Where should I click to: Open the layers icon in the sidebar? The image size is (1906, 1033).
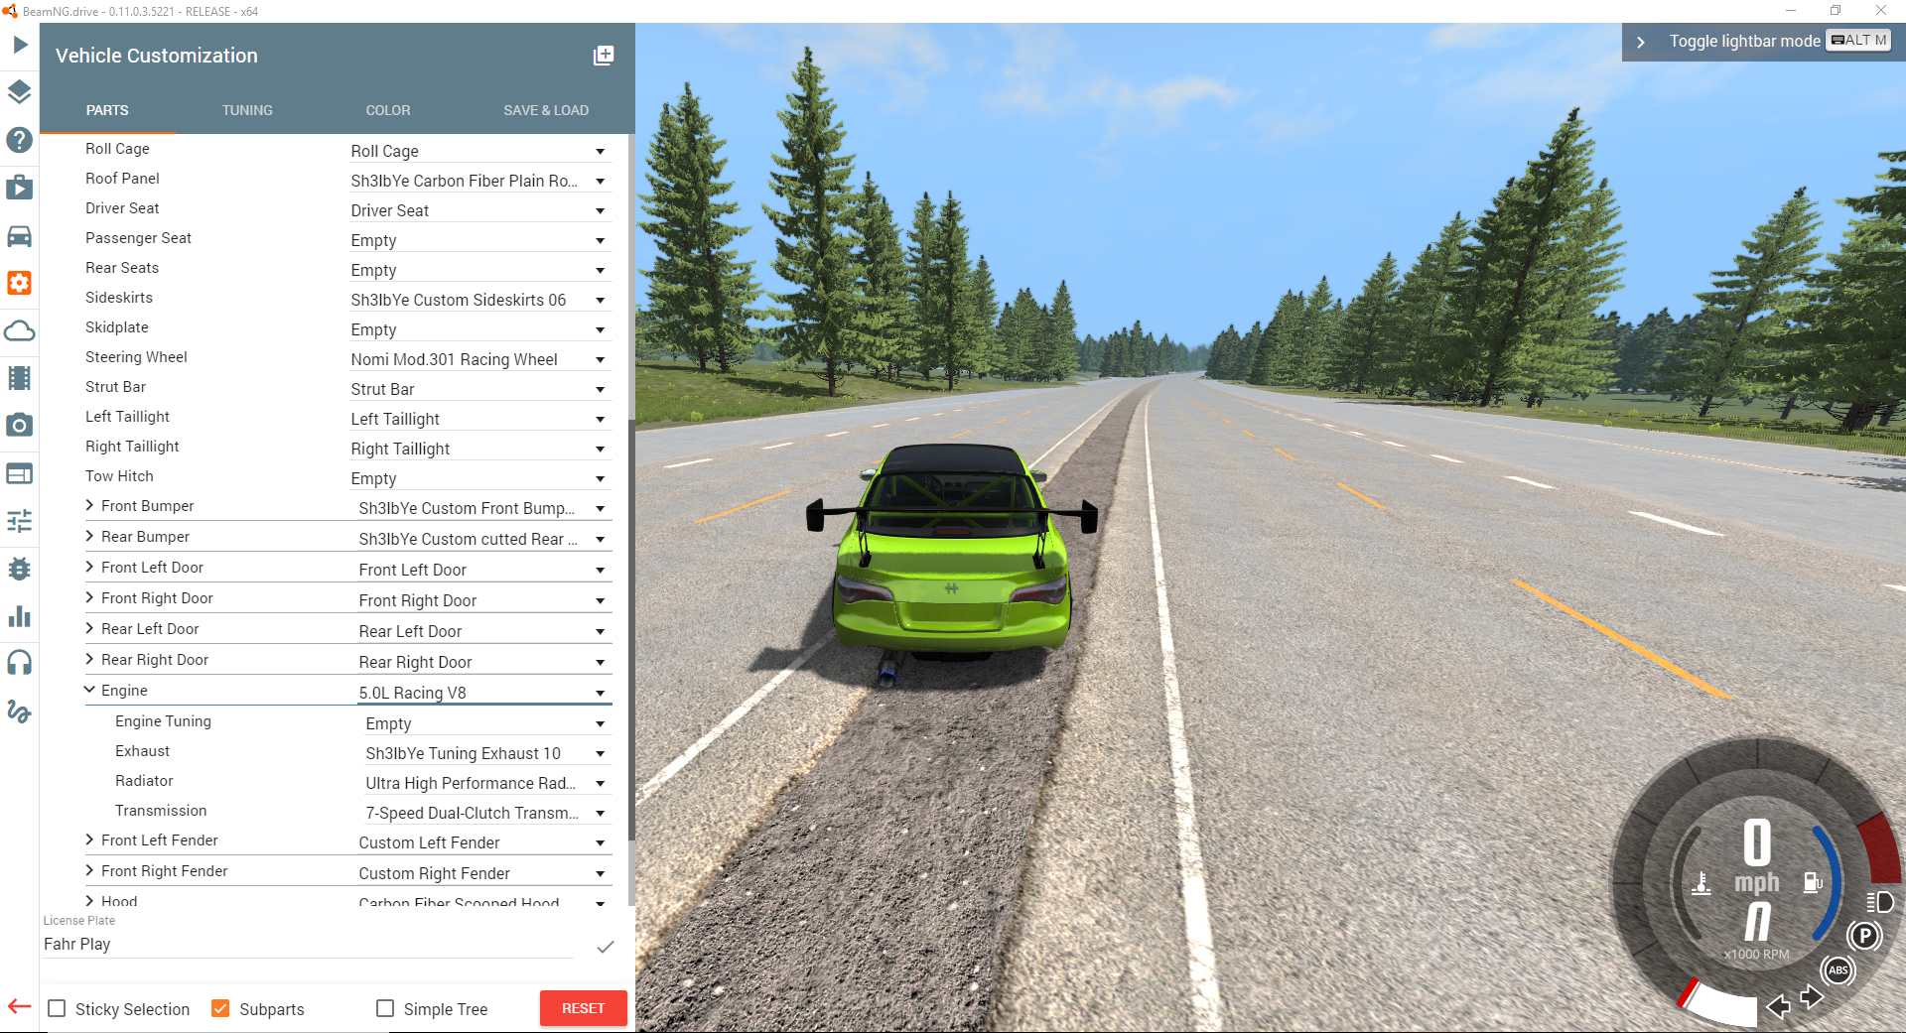point(20,92)
